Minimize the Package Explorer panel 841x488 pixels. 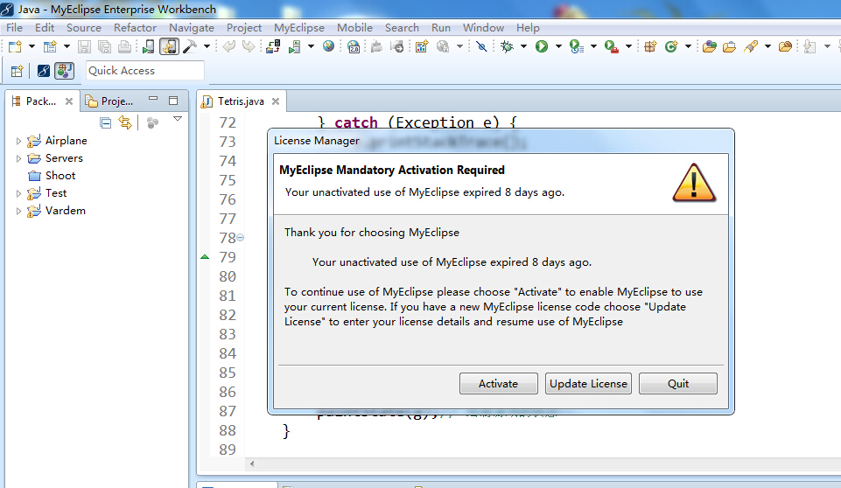(153, 99)
